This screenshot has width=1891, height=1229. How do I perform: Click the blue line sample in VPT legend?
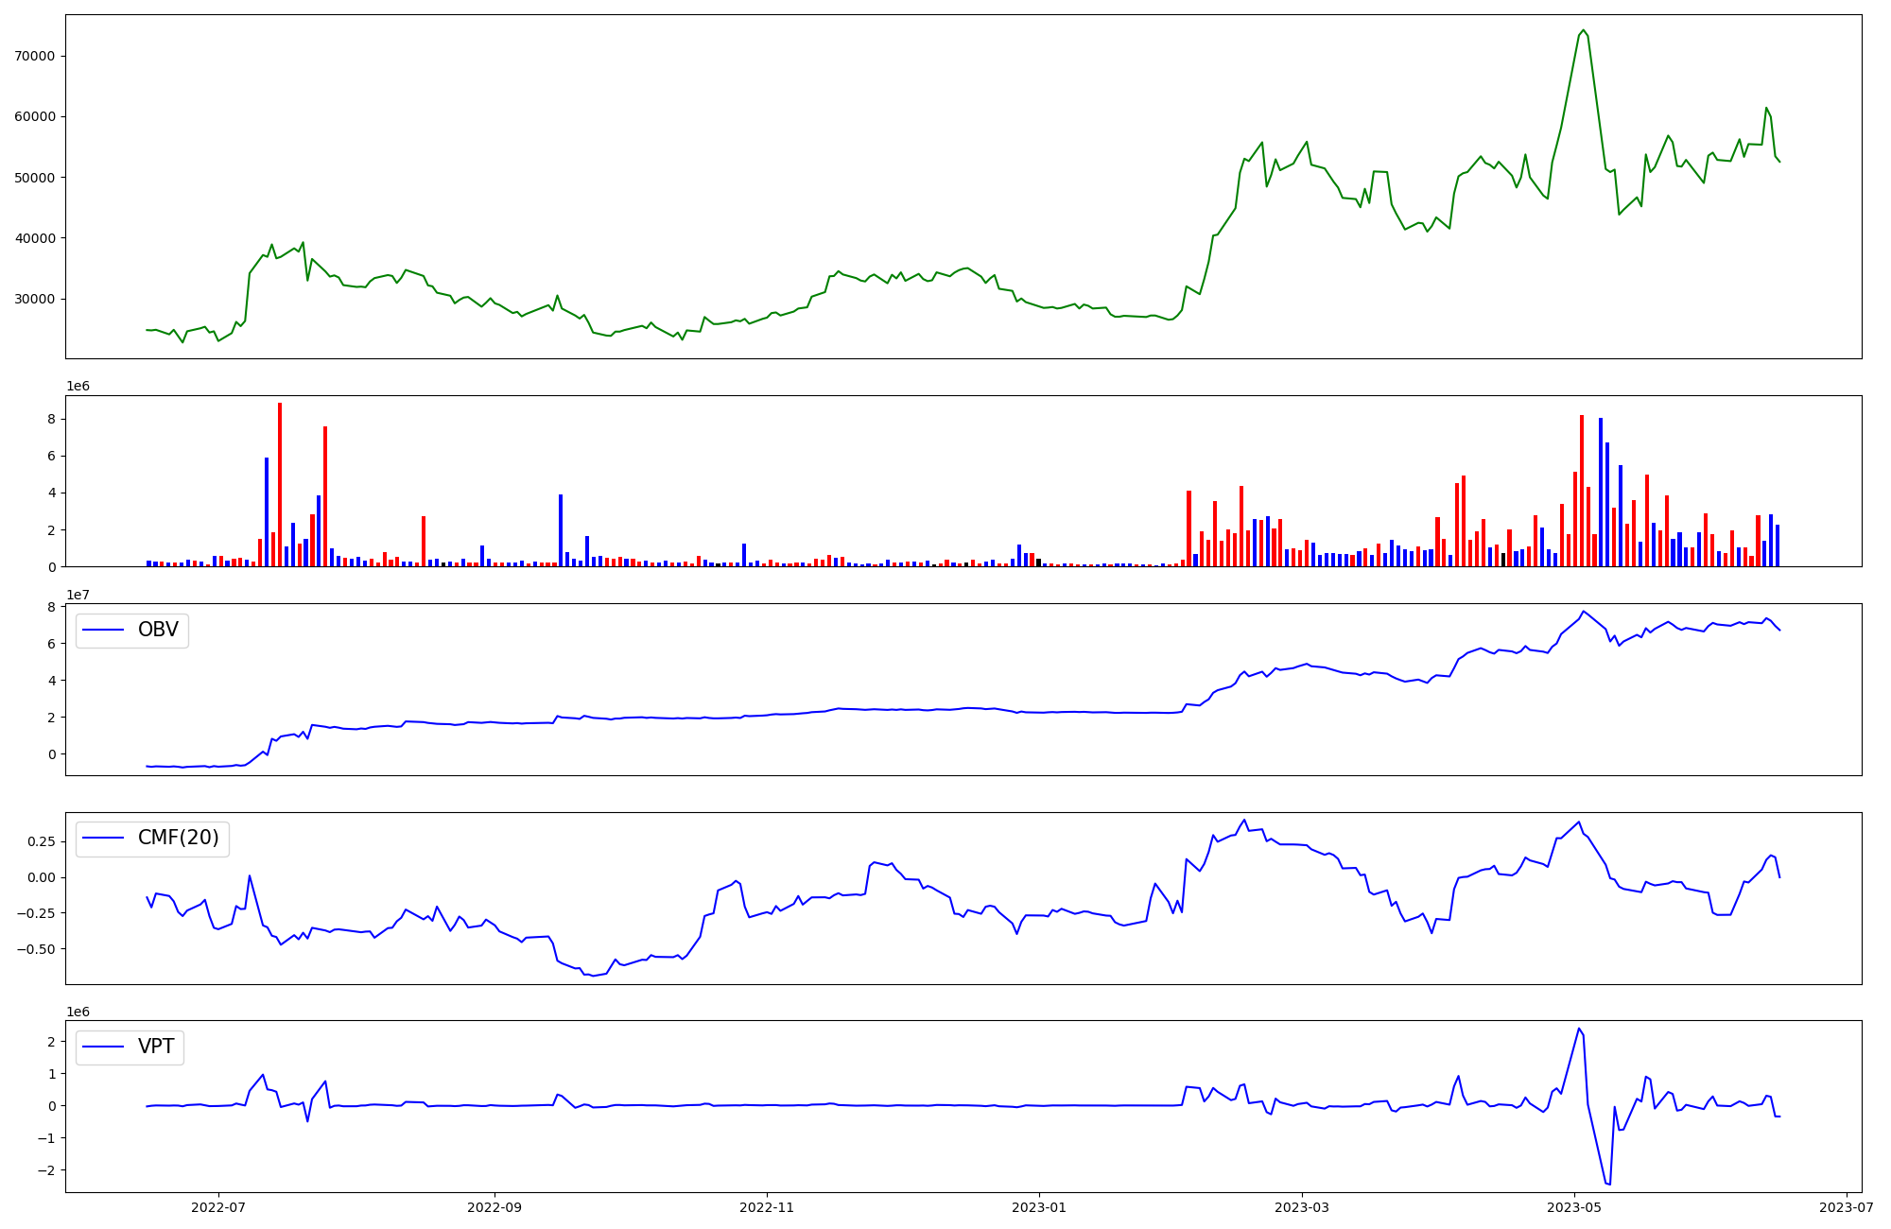pyautogui.click(x=104, y=1047)
